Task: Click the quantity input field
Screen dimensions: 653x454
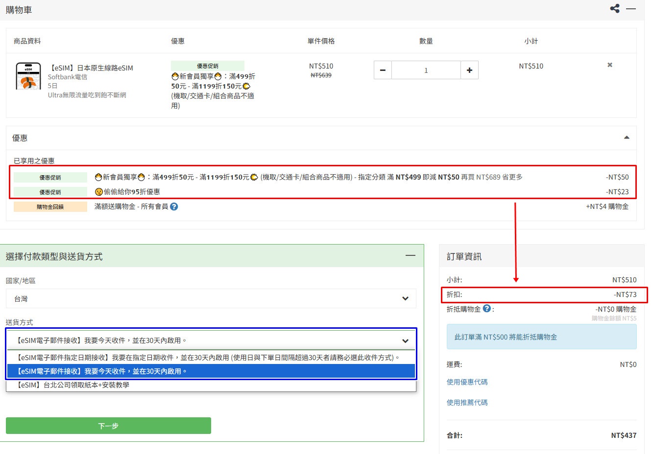Action: point(426,70)
